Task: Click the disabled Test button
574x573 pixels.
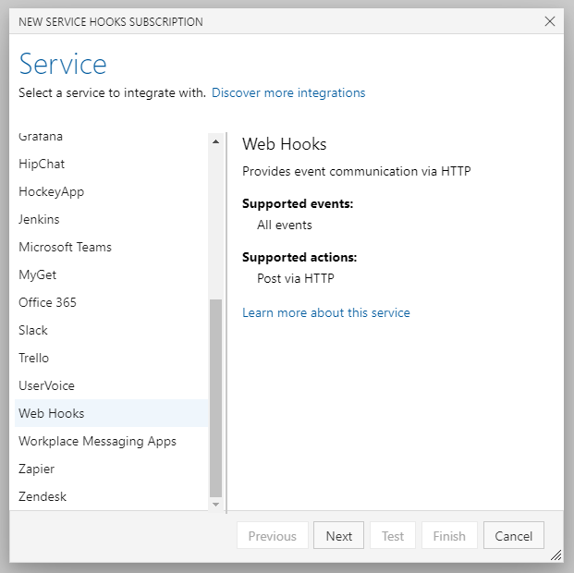Action: click(x=393, y=535)
